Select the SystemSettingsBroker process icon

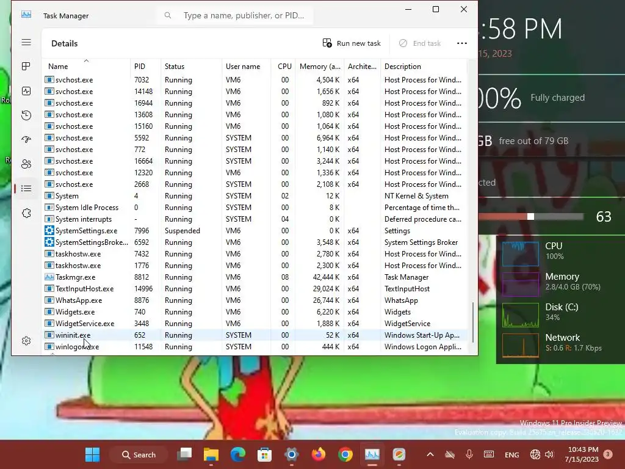[x=49, y=242]
